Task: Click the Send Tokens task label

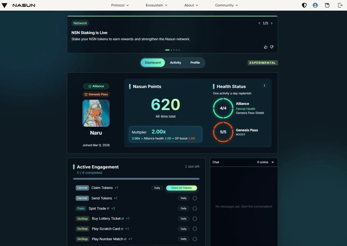Action: click(x=101, y=198)
